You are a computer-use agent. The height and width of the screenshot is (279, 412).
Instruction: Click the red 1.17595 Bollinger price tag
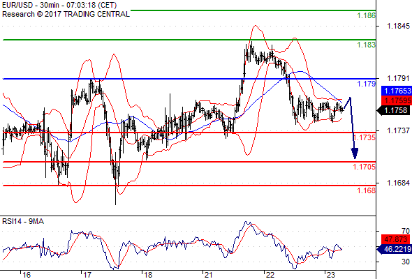pyautogui.click(x=396, y=100)
